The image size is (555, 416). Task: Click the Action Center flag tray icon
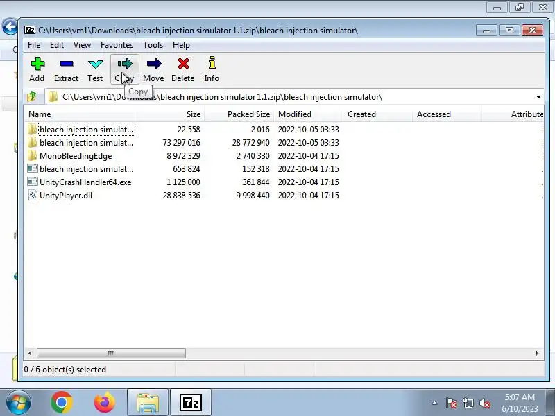pyautogui.click(x=452, y=403)
